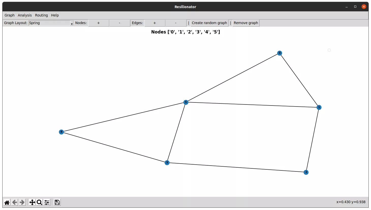Select the Pan axes tool
Screen dimensions: 371x210
(32, 202)
